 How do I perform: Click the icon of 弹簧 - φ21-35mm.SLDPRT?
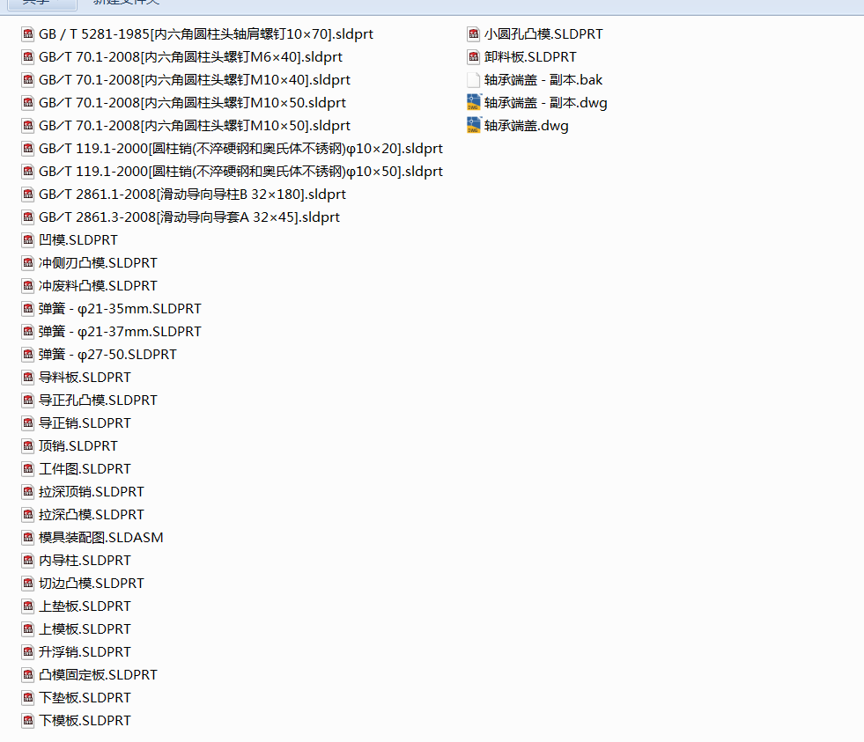click(x=28, y=309)
